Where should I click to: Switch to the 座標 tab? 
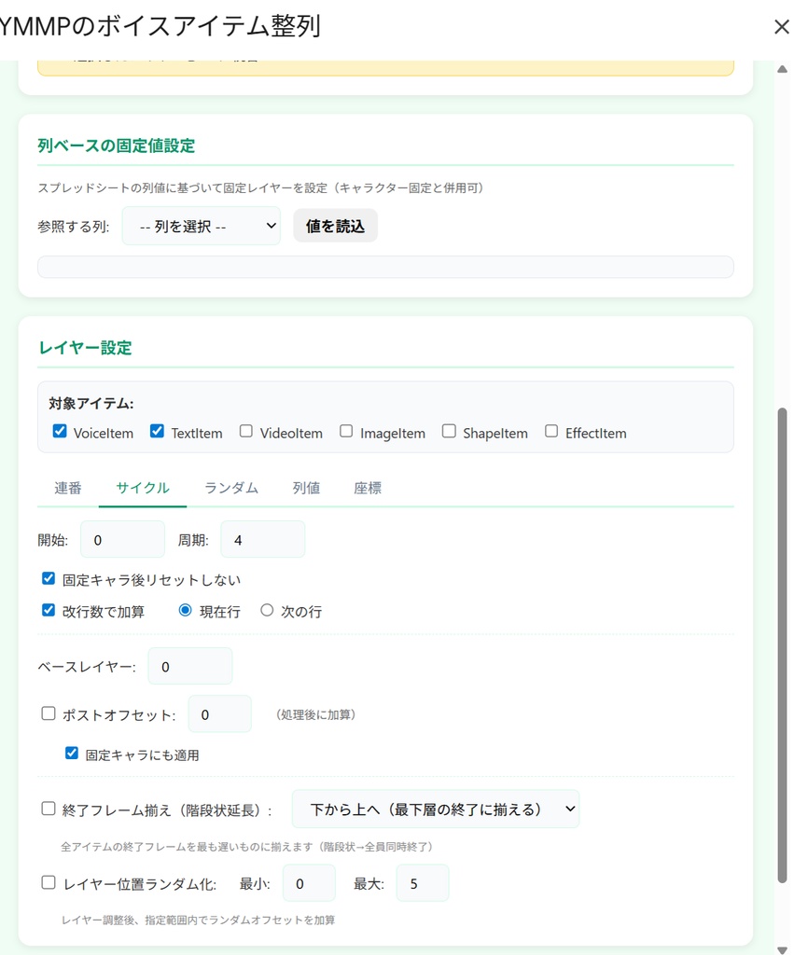click(x=367, y=487)
